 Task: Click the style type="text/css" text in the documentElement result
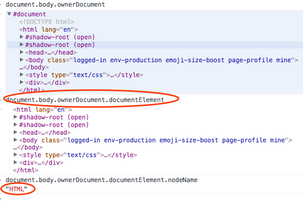click(78, 155)
